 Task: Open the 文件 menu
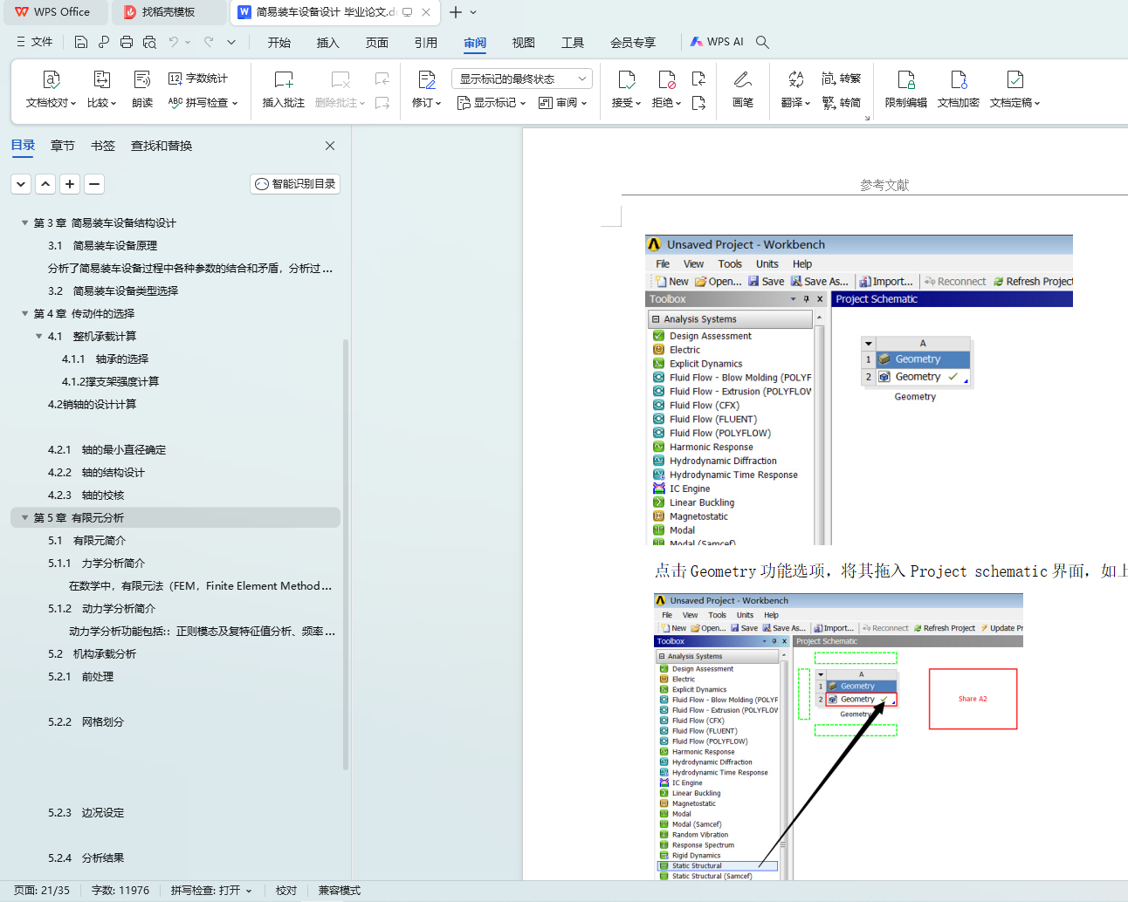click(x=35, y=42)
